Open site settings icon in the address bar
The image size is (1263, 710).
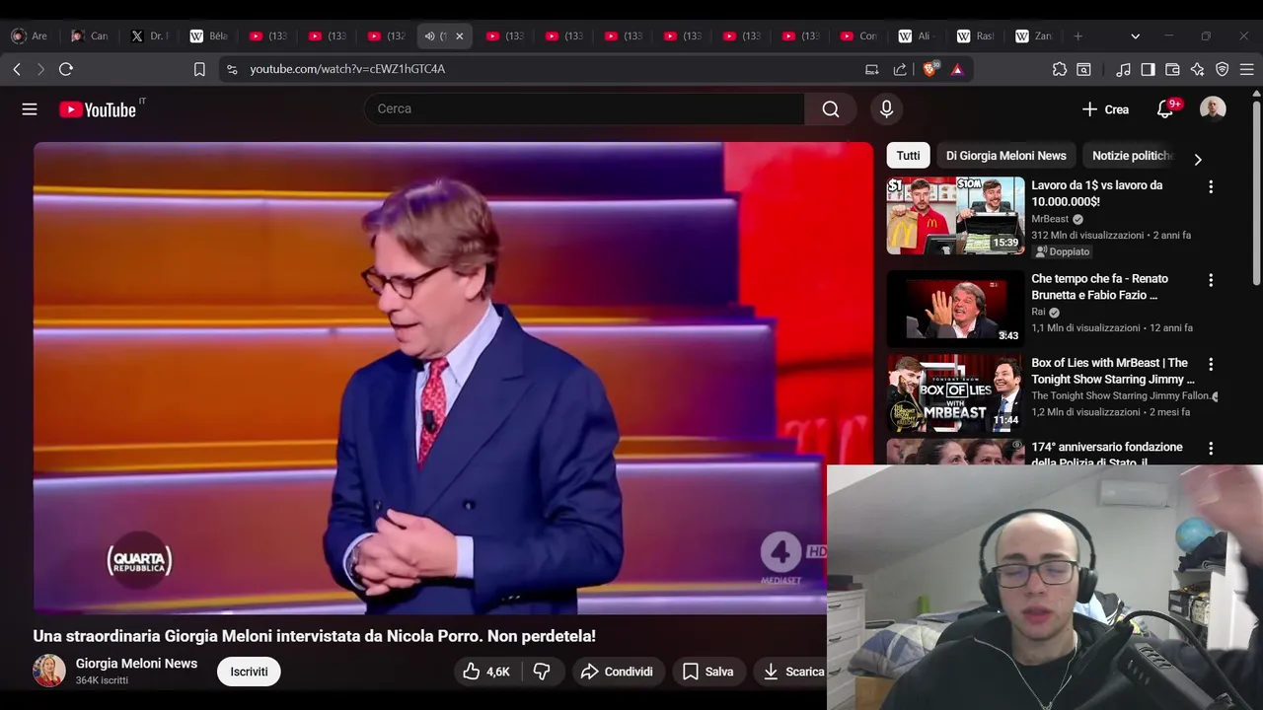pyautogui.click(x=232, y=69)
